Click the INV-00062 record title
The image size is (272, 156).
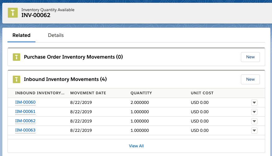pyautogui.click(x=36, y=15)
